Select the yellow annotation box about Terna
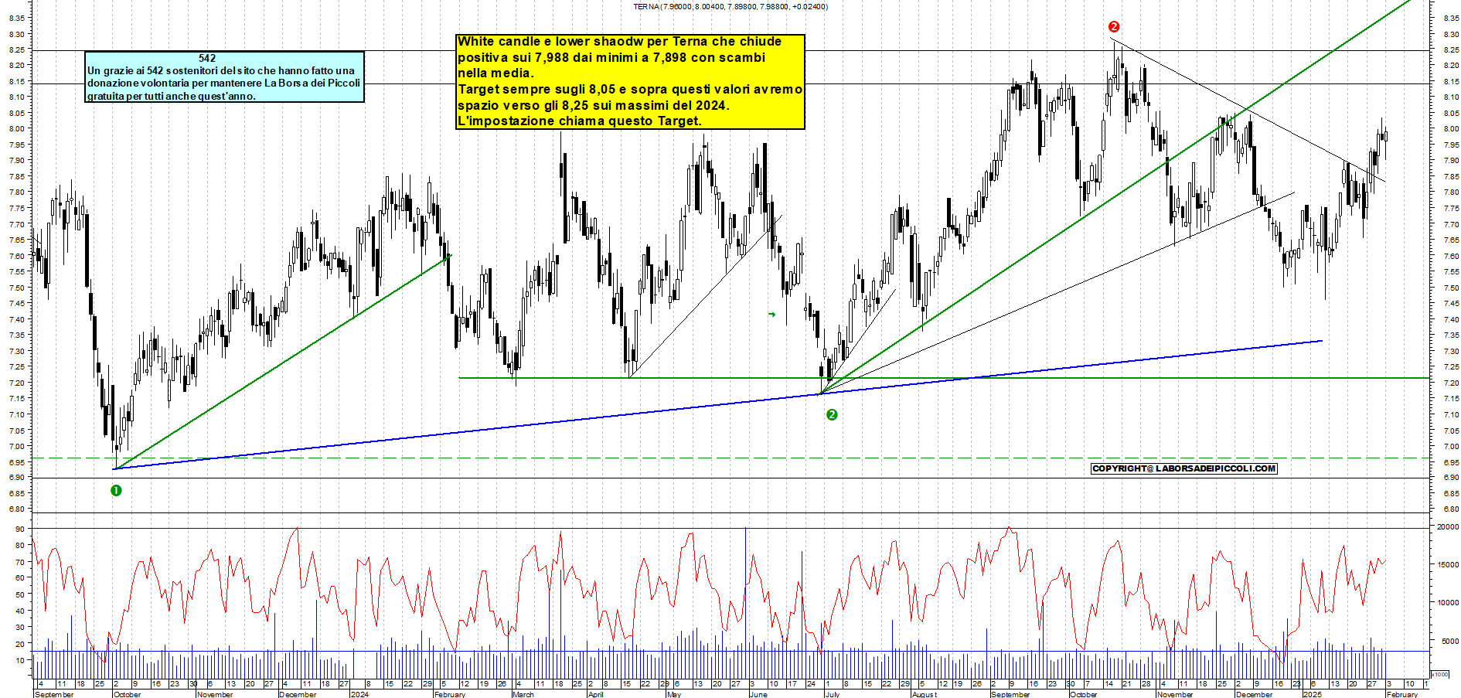Viewport: 1461px width, 698px height. [631, 81]
